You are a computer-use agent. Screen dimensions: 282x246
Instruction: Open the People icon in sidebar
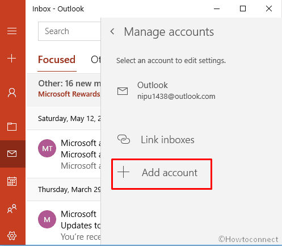[x=12, y=209]
